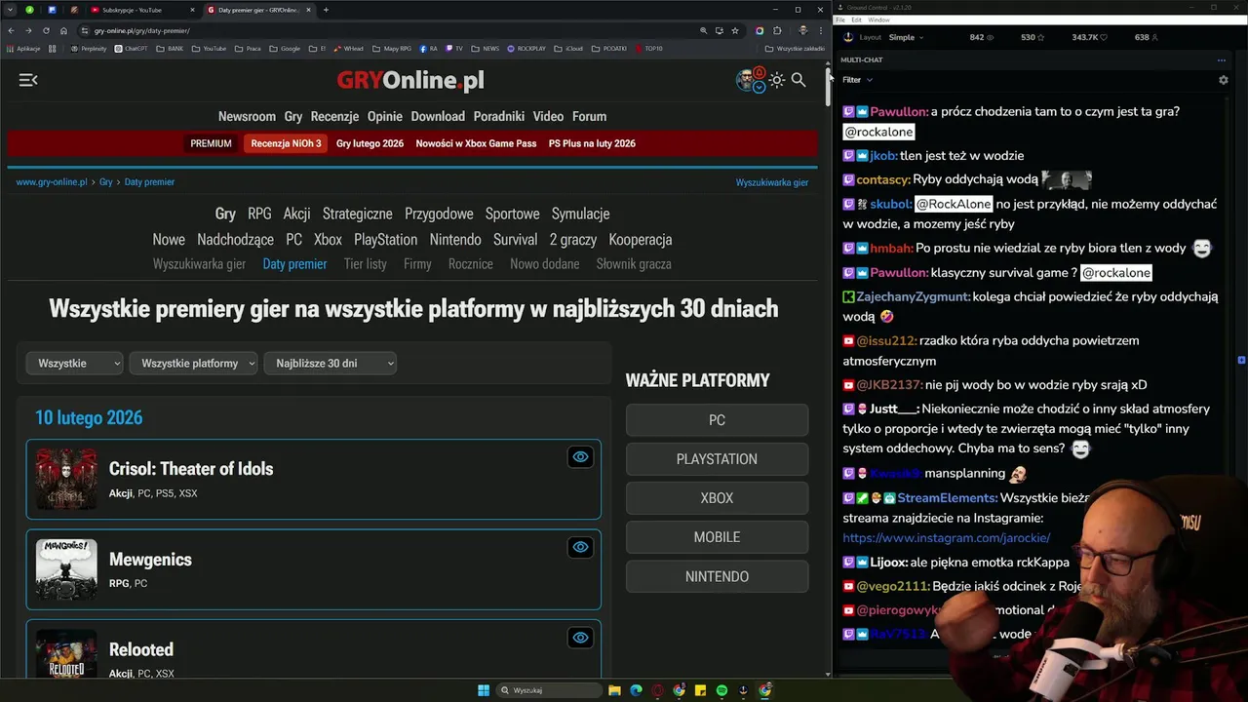
Task: Bookmark this page with the star icon
Action: pyautogui.click(x=735, y=30)
